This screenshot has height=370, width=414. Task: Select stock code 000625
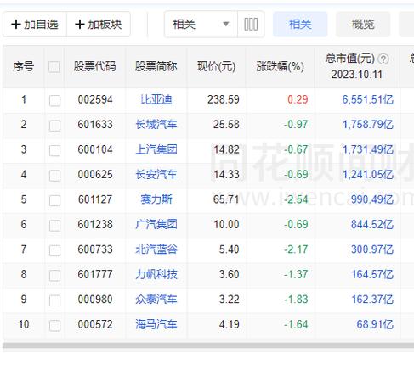tap(95, 175)
